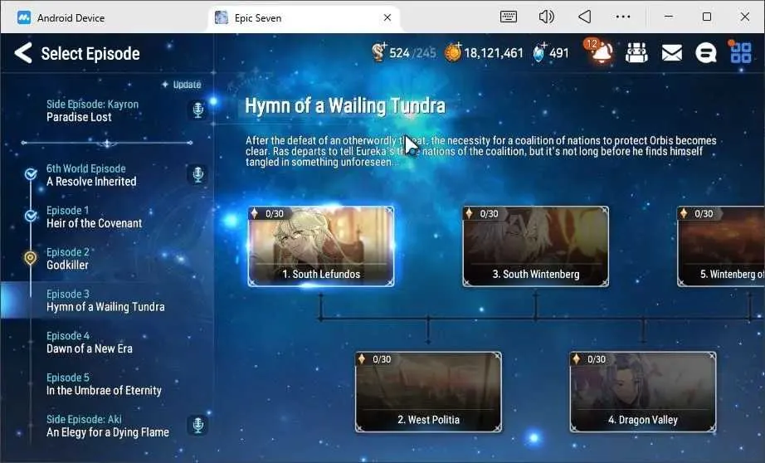765x463 pixels.
Task: Tap microphone icon beside An Elegy for a Dying Flame
Action: click(197, 425)
